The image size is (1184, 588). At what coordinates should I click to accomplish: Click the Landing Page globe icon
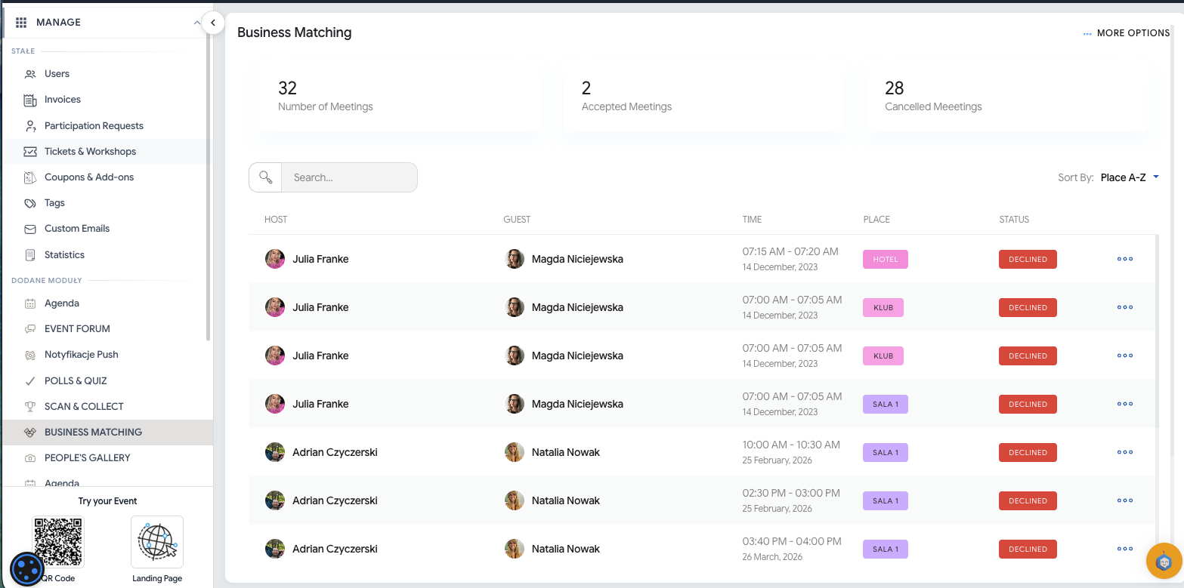pos(157,541)
